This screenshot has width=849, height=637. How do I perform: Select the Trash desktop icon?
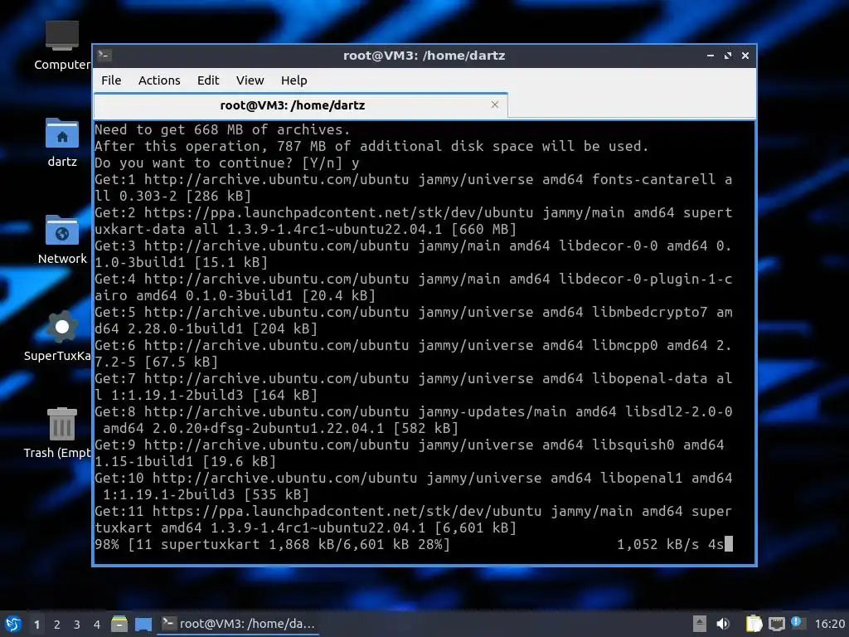coord(59,433)
